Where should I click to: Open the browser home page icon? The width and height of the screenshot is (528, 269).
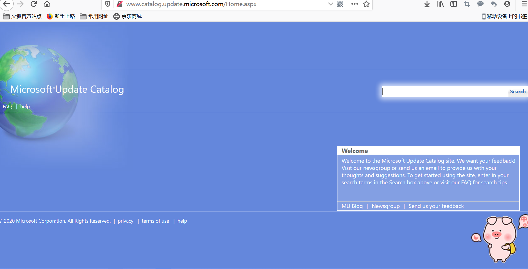tap(47, 4)
